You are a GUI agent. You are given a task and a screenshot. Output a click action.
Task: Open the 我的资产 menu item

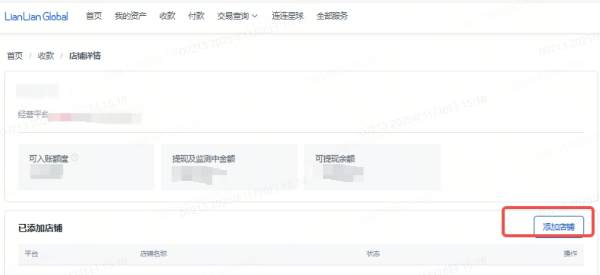pos(131,16)
